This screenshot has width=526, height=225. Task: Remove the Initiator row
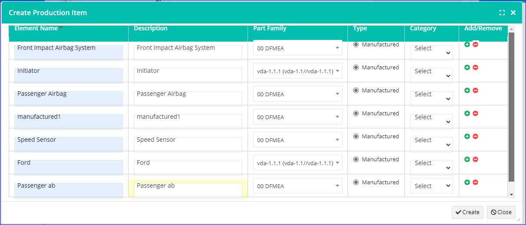475,68
